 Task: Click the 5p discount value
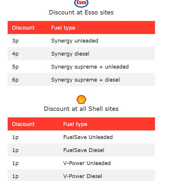(x=15, y=67)
